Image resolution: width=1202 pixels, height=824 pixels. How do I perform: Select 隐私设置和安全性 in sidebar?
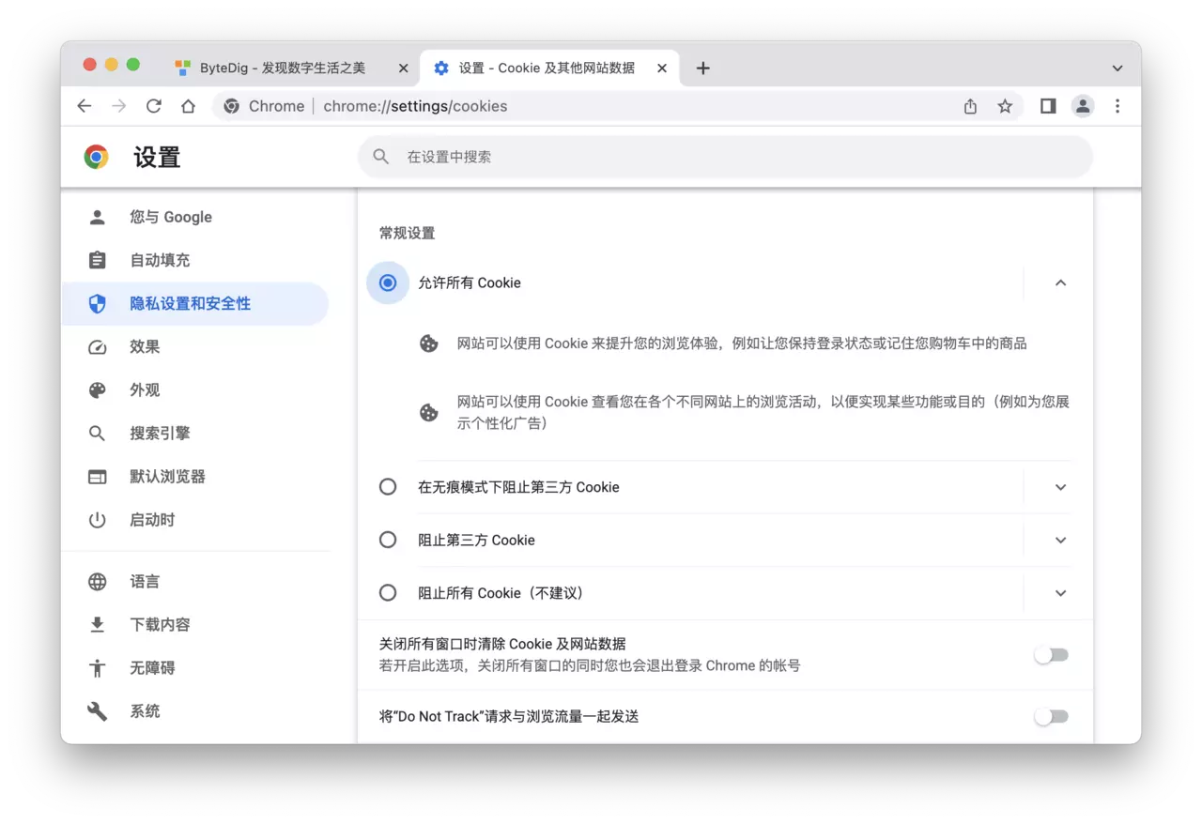pyautogui.click(x=195, y=303)
